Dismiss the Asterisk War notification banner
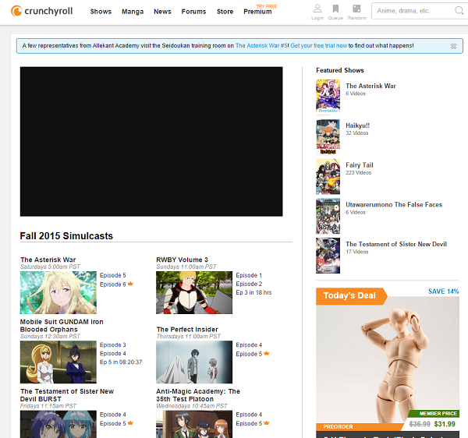 [453, 46]
